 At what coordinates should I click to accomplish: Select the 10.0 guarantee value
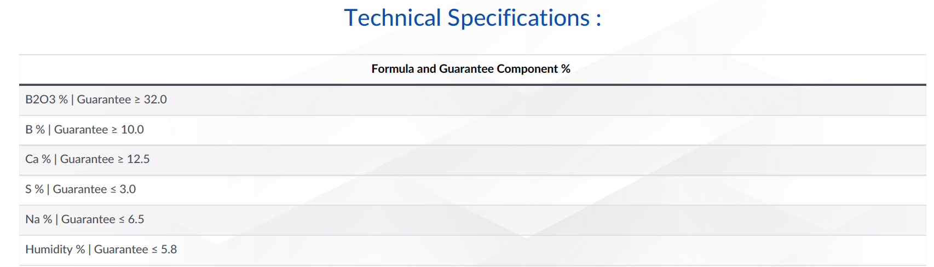point(132,130)
